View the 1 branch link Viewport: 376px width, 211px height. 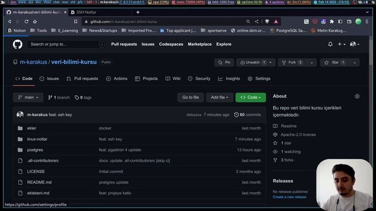coord(59,98)
